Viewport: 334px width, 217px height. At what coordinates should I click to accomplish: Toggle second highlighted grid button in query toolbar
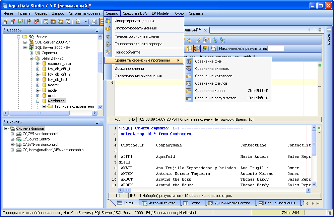[197, 49]
